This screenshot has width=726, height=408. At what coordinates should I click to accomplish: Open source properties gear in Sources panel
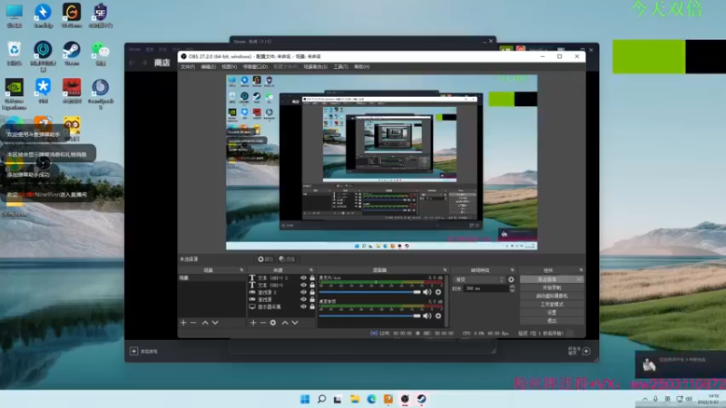pyautogui.click(x=273, y=323)
